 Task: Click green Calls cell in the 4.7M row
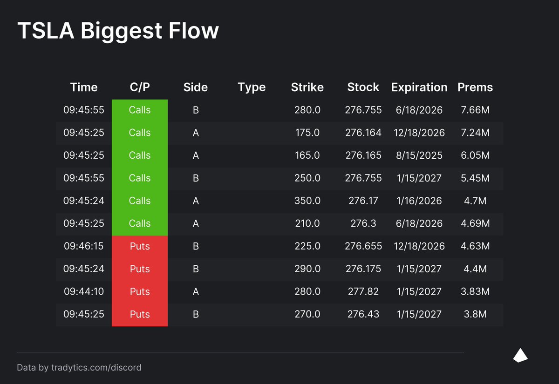click(x=140, y=201)
